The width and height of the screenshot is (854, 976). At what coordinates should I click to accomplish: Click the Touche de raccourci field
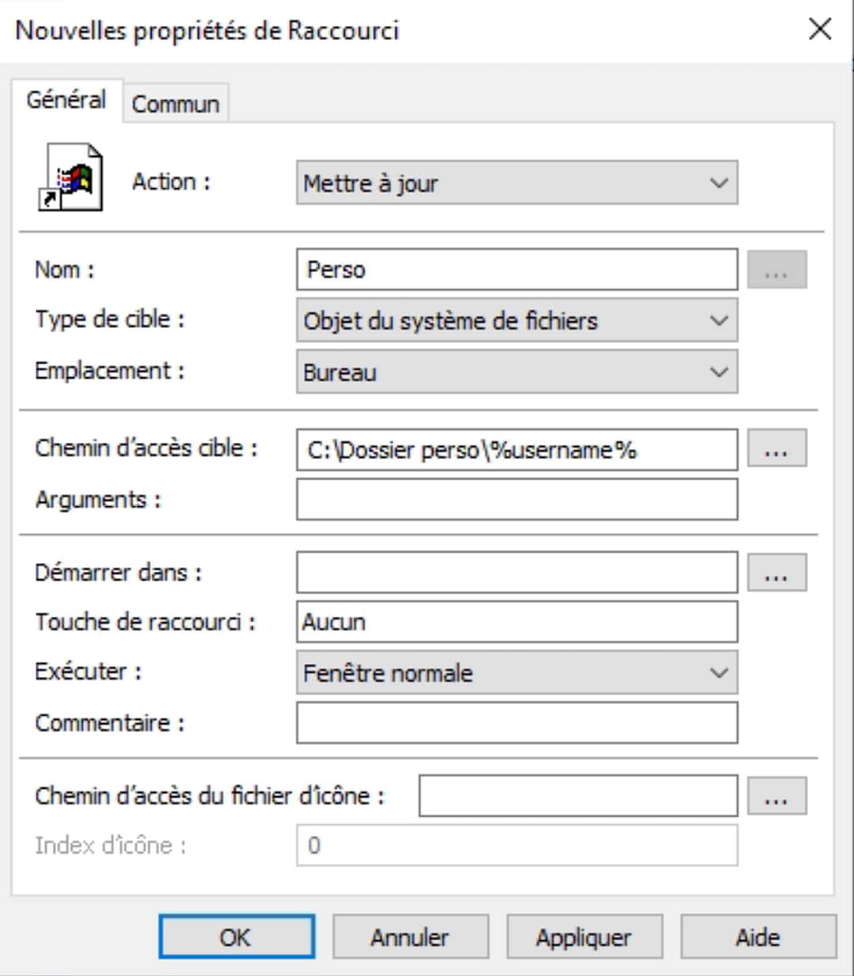516,622
